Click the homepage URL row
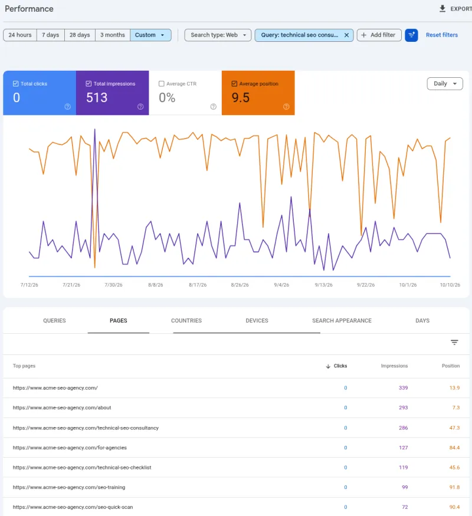 236,388
